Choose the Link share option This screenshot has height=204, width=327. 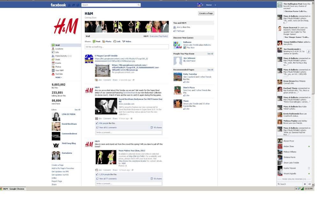117,41
